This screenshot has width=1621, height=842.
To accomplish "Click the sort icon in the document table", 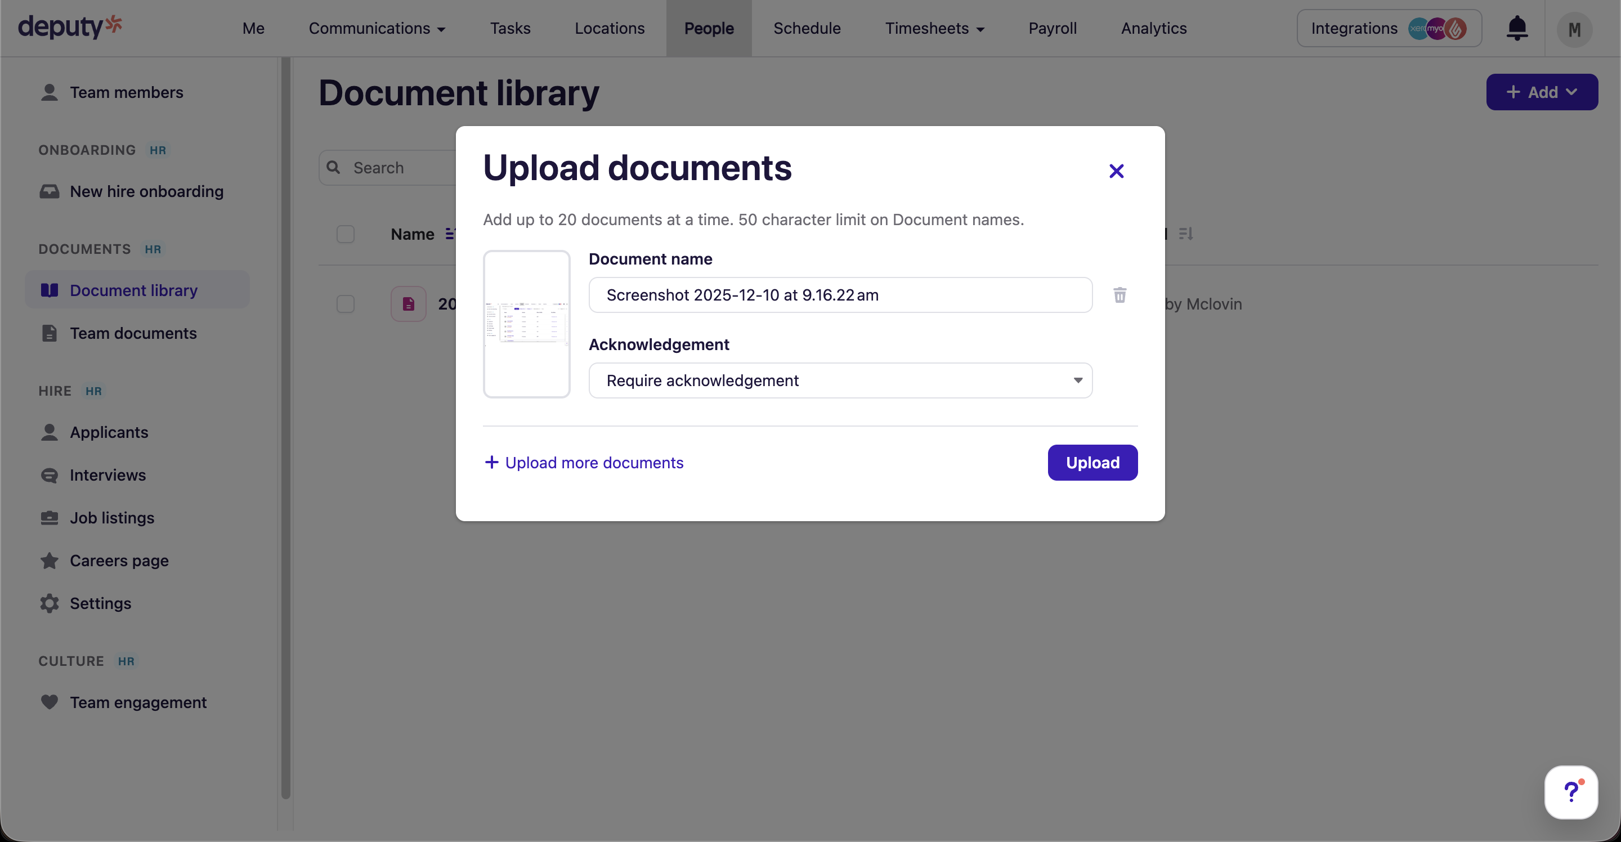I will pos(1187,234).
